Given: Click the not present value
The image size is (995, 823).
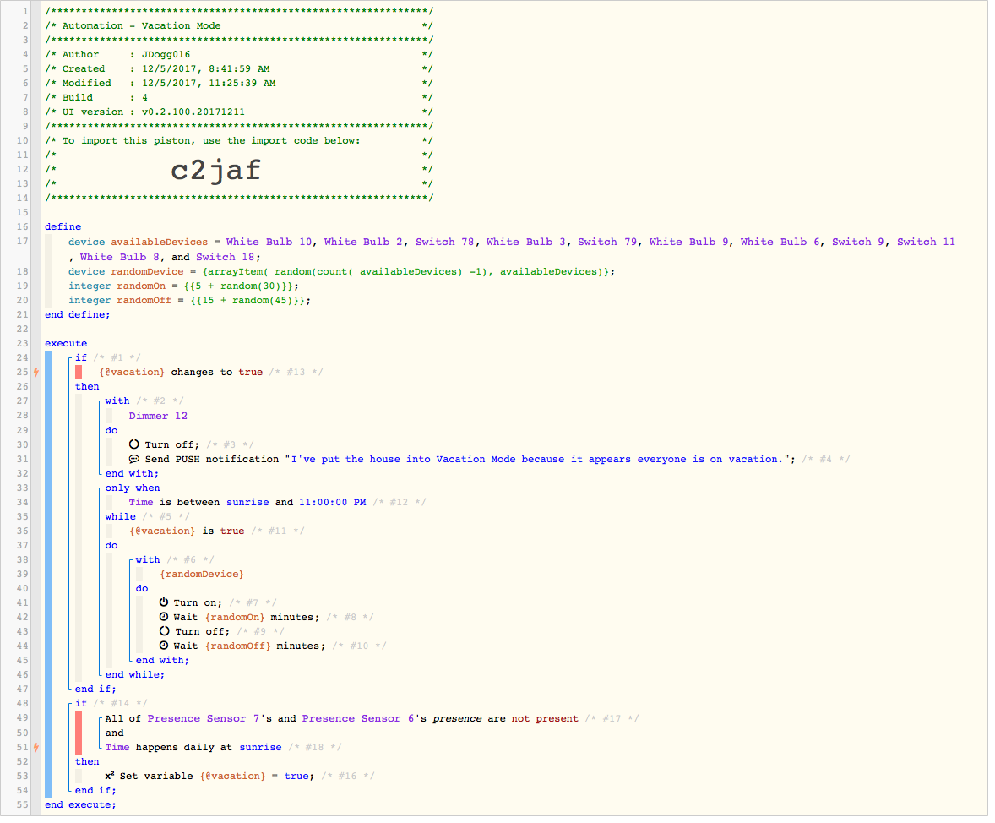Looking at the screenshot, I should (x=545, y=719).
